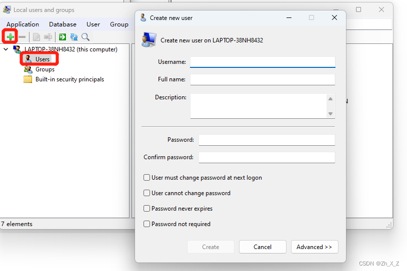
Task: Click the green plus add icon
Action: pos(10,37)
